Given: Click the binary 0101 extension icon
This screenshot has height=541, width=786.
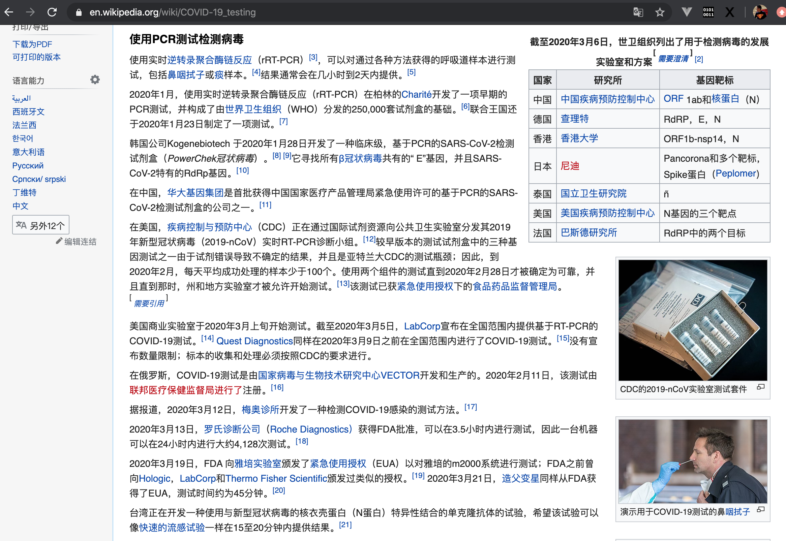Looking at the screenshot, I should [x=708, y=12].
